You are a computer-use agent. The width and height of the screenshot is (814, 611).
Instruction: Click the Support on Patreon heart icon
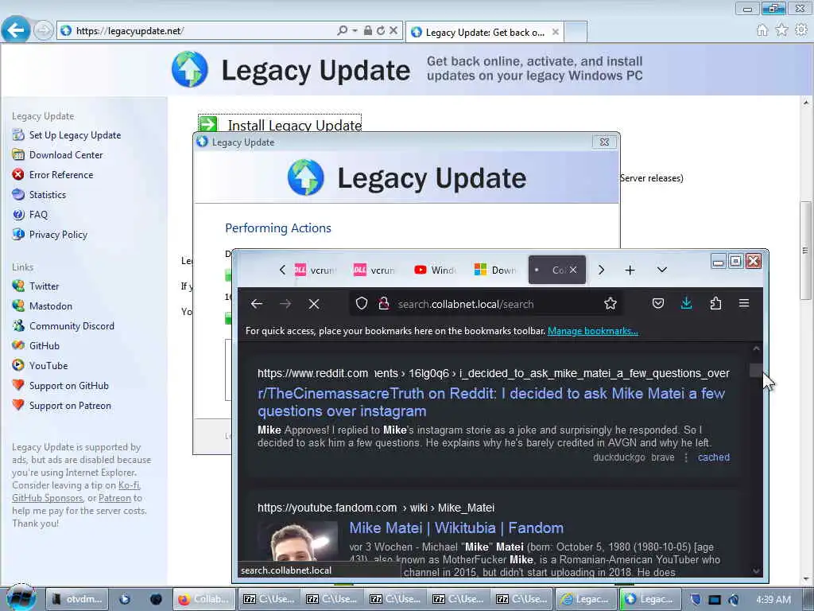(18, 405)
